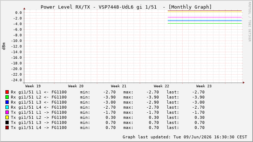This screenshot has height=142, width=253.
Task: Click the black Tx L3 legend swatch
Action: click(7, 122)
